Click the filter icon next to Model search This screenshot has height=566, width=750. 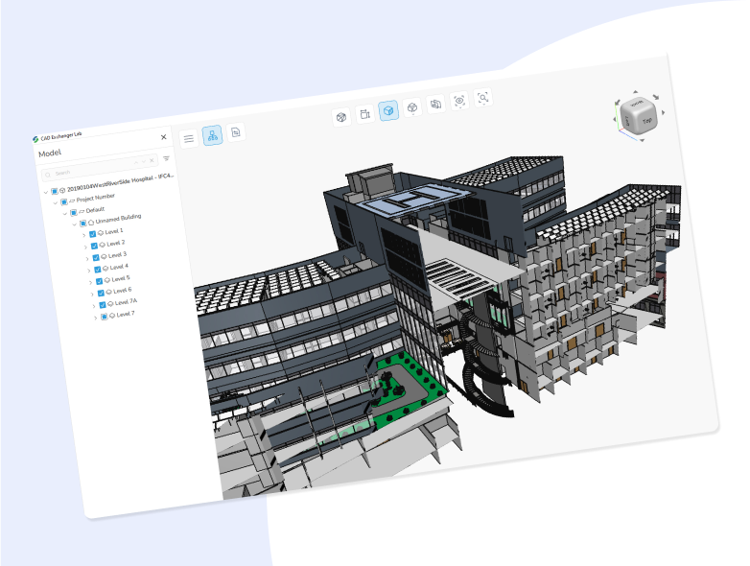tap(166, 158)
